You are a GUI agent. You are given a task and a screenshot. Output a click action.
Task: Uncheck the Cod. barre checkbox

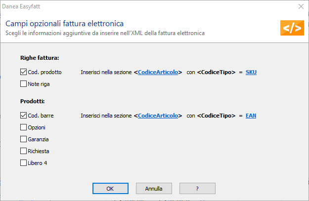point(23,116)
